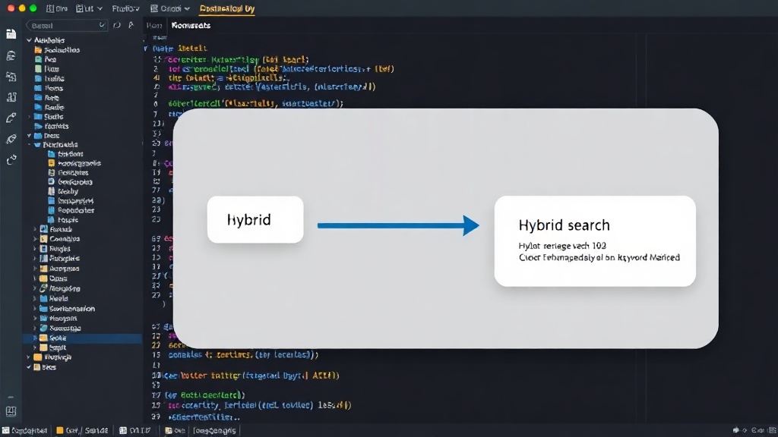Image resolution: width=778 pixels, height=437 pixels.
Task: Click the lowest icon in the left activity bar
Action: tap(11, 411)
